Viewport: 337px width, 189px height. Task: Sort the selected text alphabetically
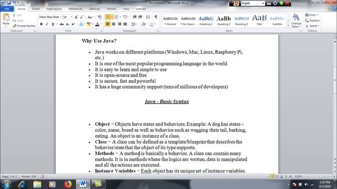pyautogui.click(x=148, y=17)
